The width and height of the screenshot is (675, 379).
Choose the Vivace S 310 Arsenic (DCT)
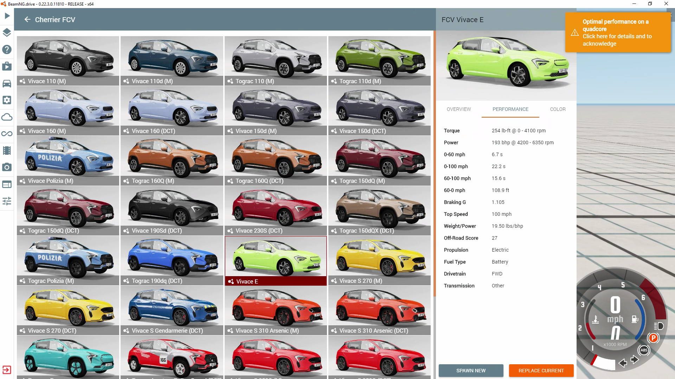click(x=379, y=310)
